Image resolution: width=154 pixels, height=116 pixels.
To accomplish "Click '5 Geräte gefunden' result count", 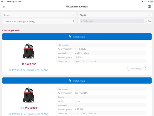I will (x=11, y=31).
